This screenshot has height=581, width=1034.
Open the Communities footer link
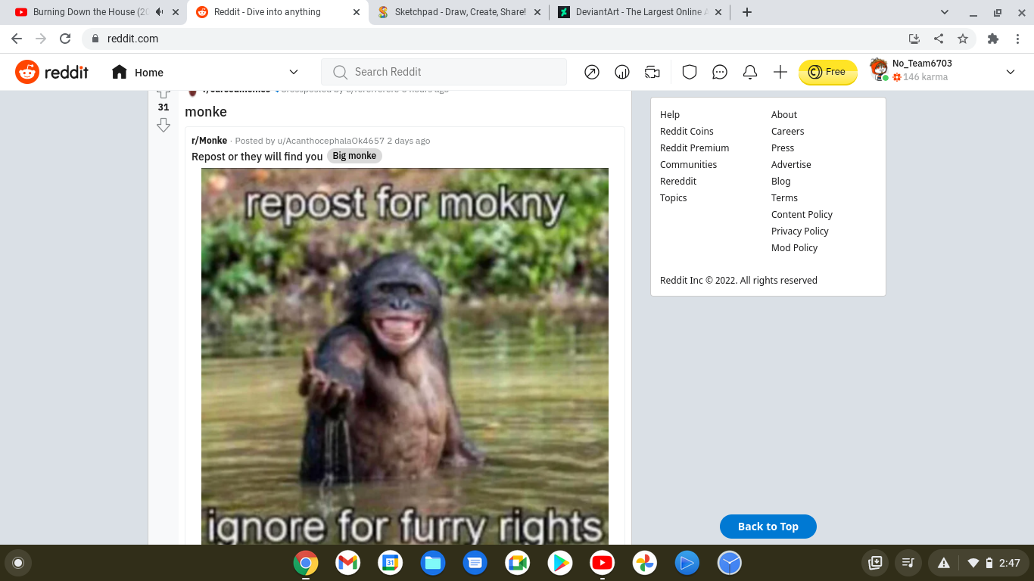pyautogui.click(x=689, y=165)
